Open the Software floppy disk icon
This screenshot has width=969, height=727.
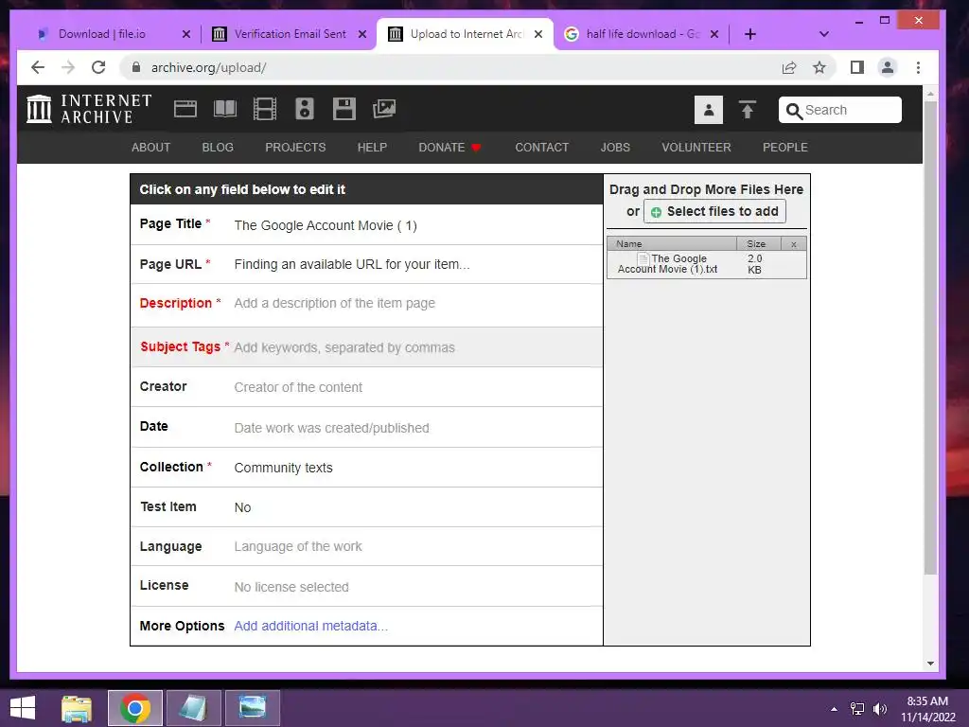click(344, 109)
